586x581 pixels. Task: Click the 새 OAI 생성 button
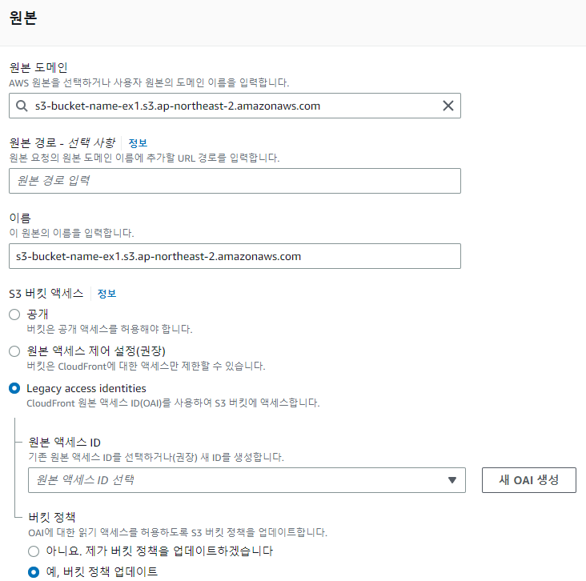coord(529,480)
